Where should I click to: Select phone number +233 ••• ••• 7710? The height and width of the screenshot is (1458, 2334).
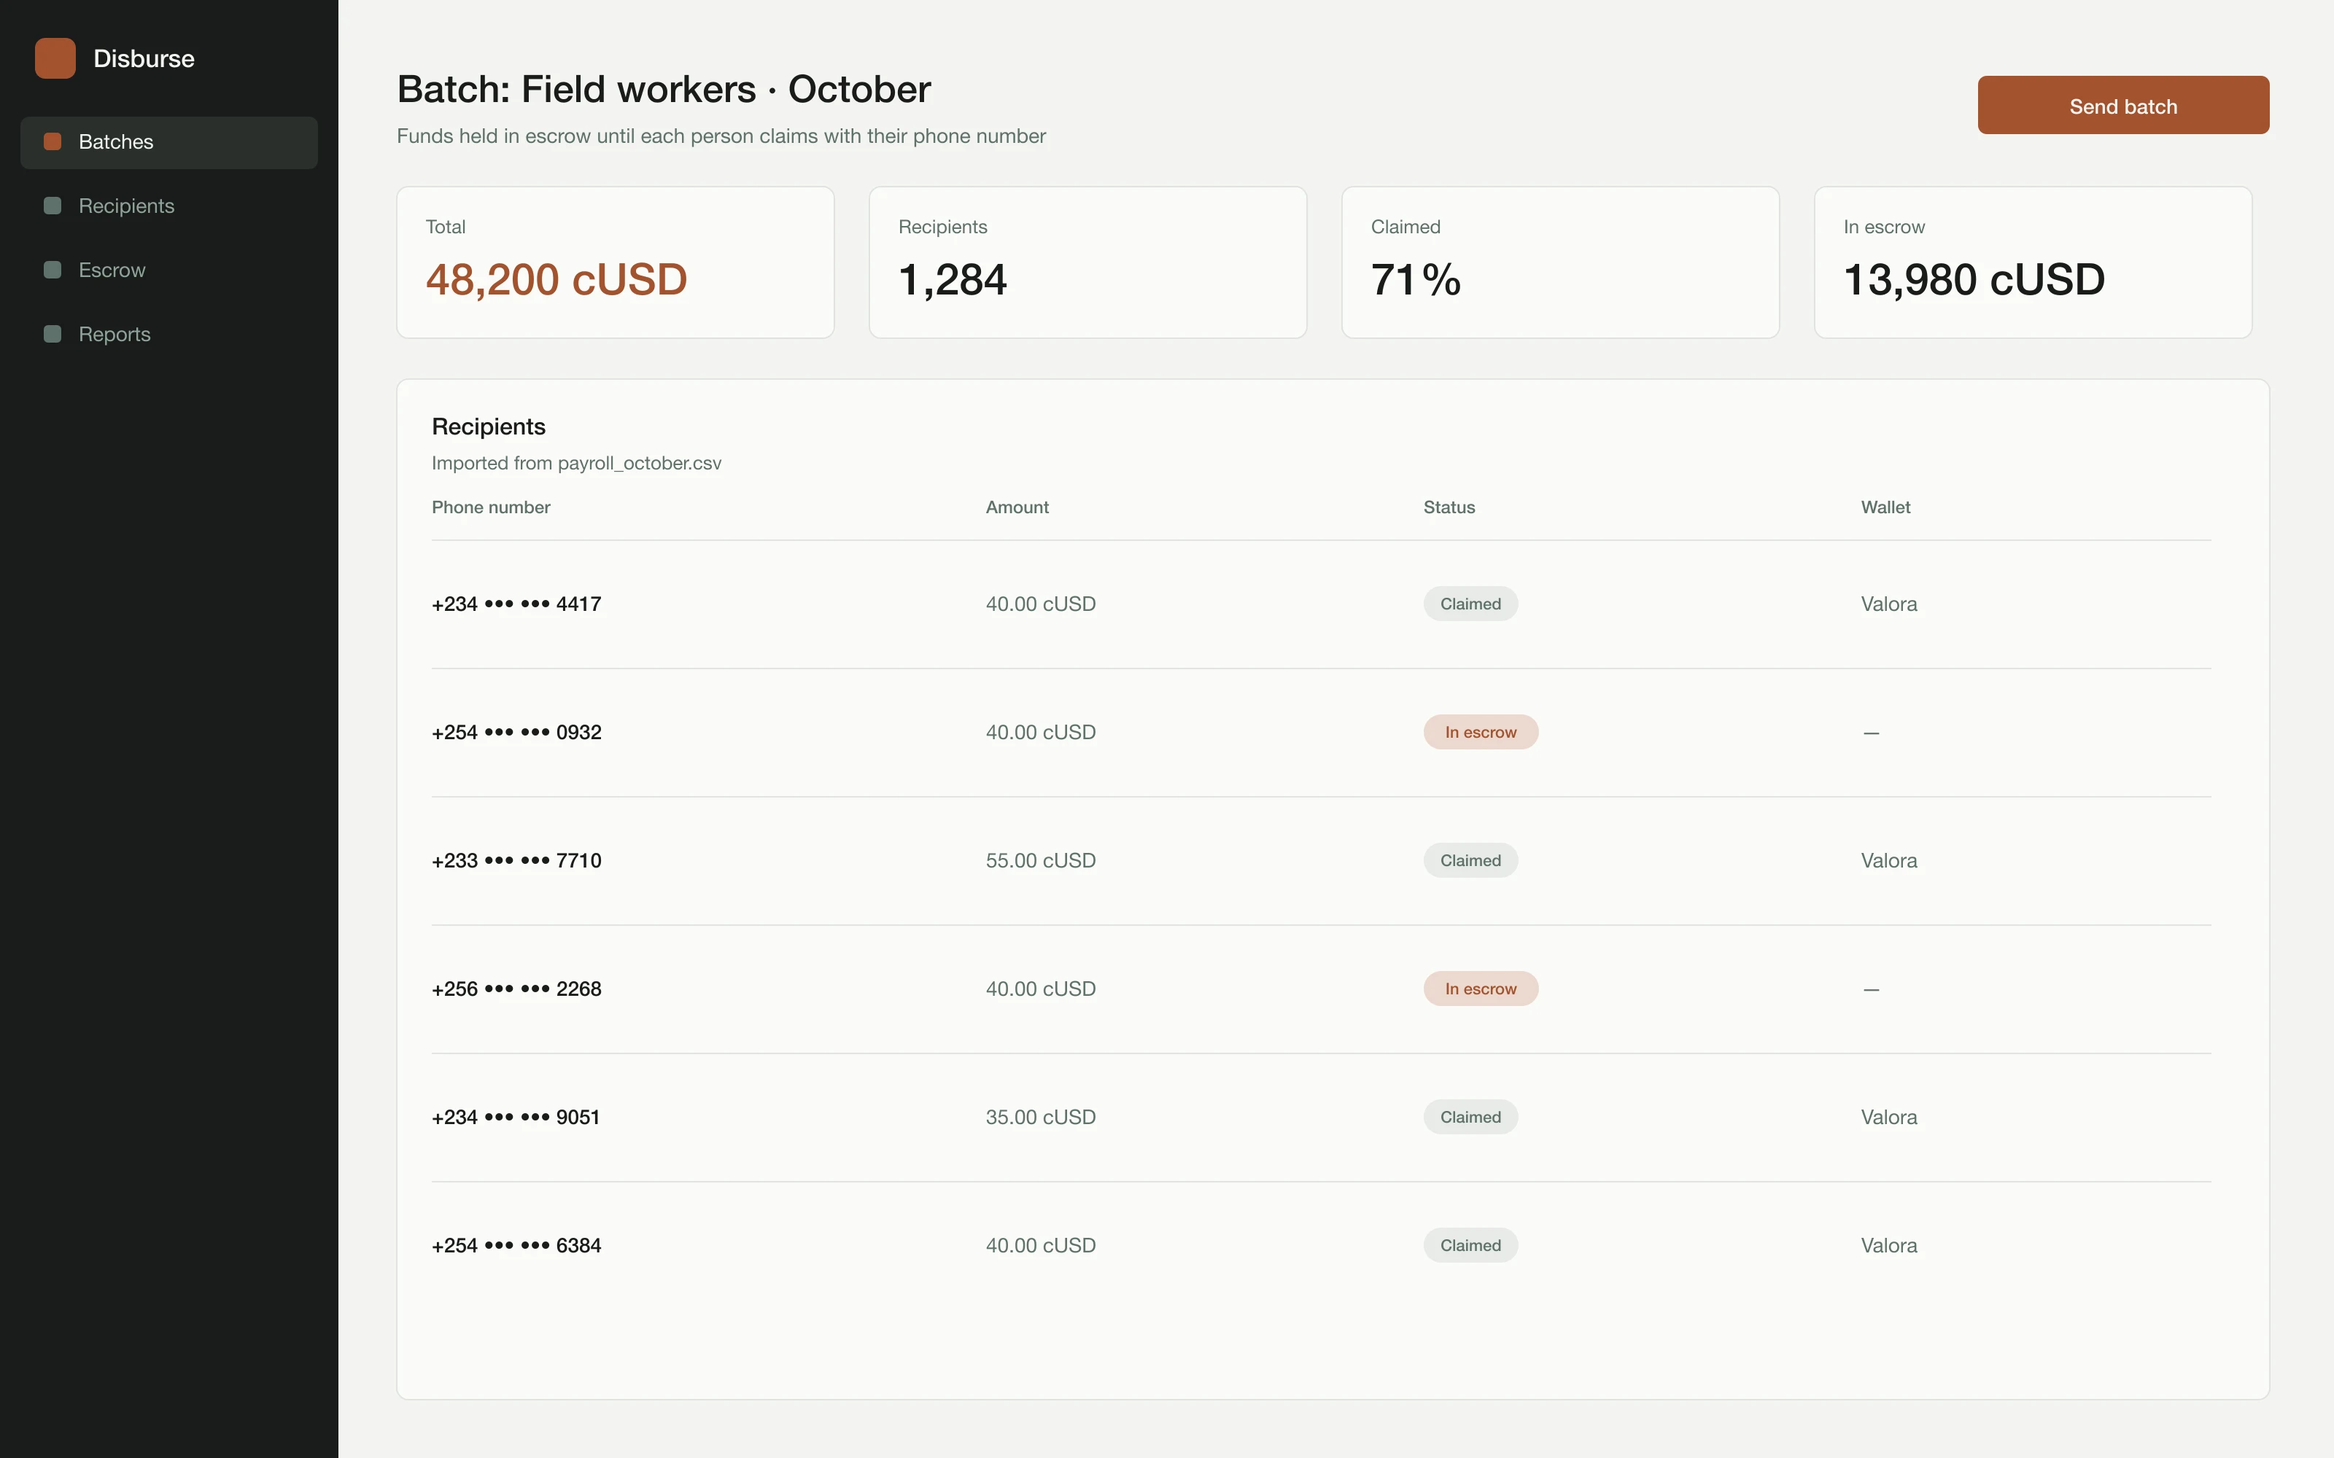coord(516,861)
